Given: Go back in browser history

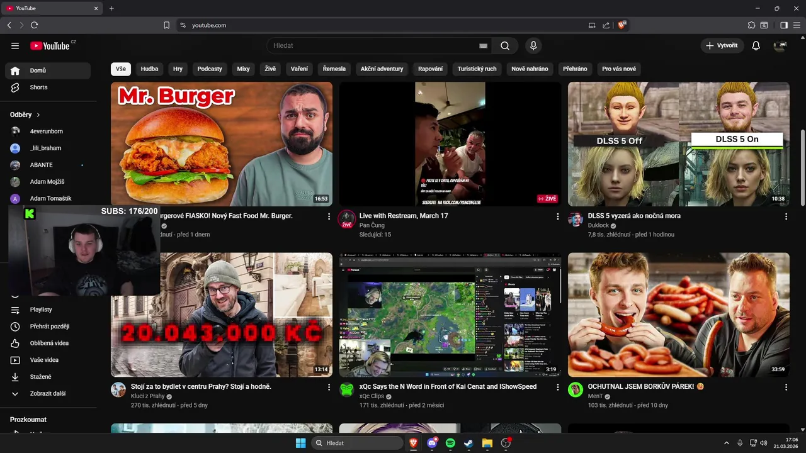Looking at the screenshot, I should [x=9, y=25].
